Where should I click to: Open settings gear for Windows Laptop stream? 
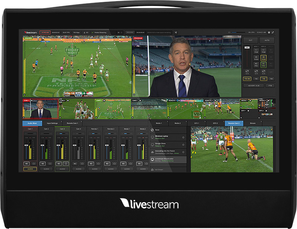(x=183, y=137)
